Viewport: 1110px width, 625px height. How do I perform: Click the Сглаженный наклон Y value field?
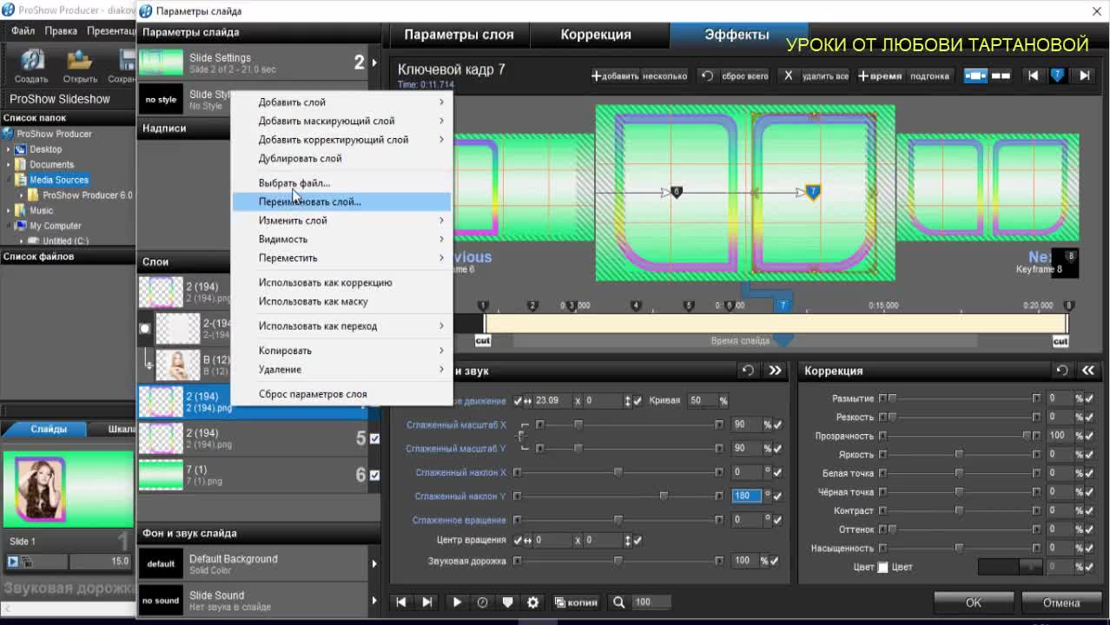tap(746, 496)
